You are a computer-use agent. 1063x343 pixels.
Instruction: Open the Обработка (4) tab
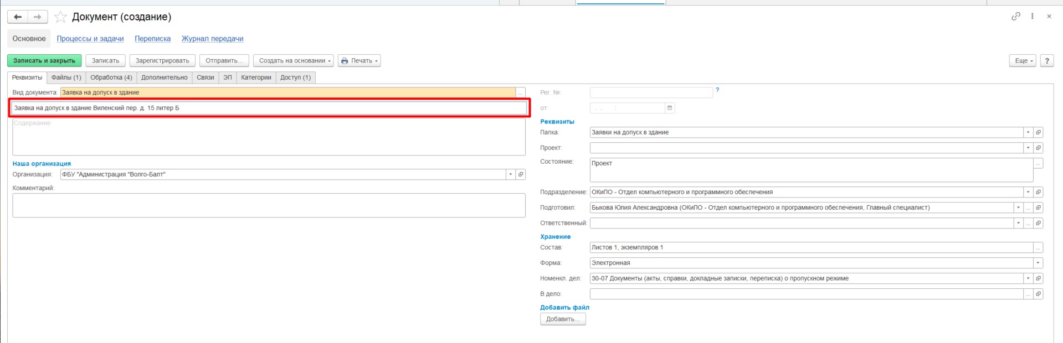click(111, 77)
